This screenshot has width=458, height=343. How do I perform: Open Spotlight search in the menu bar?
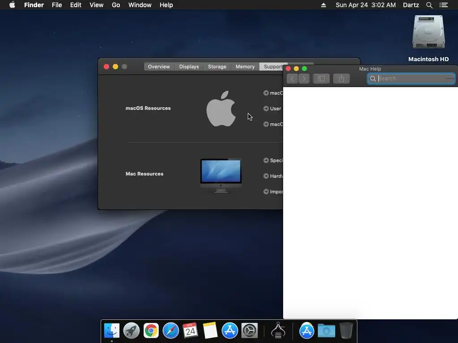(429, 5)
